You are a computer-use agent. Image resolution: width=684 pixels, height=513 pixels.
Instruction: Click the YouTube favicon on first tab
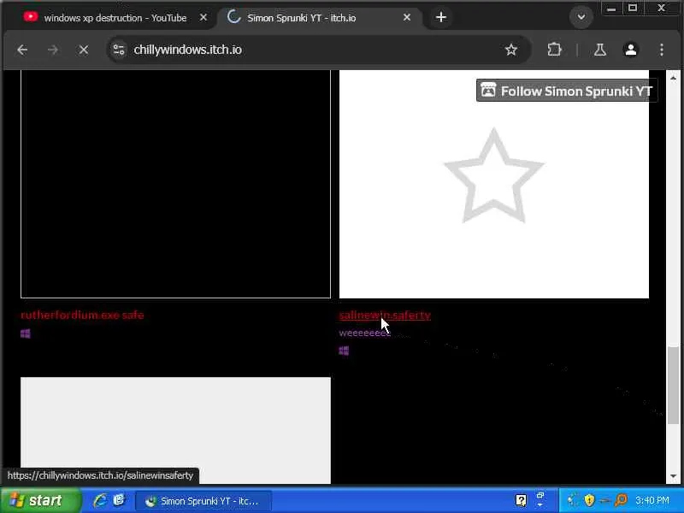[x=31, y=17]
